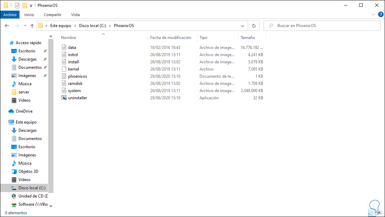Click the system image file icon

[64, 91]
